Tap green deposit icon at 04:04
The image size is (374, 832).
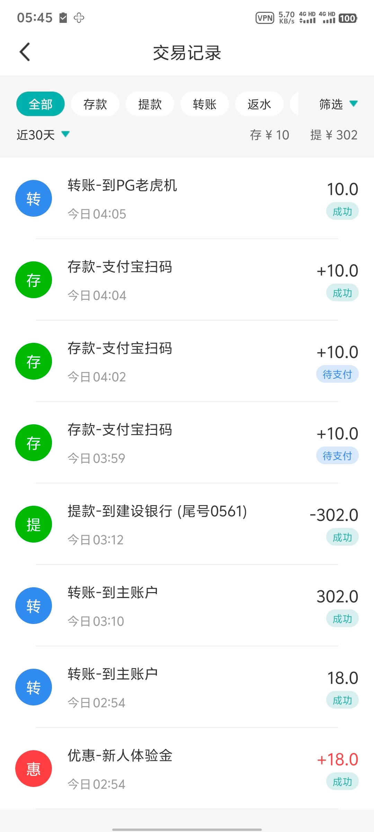(x=34, y=280)
